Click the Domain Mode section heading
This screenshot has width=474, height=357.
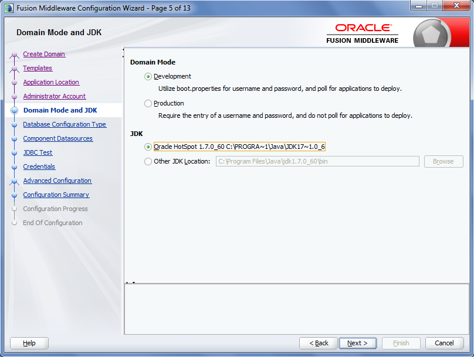pos(153,62)
